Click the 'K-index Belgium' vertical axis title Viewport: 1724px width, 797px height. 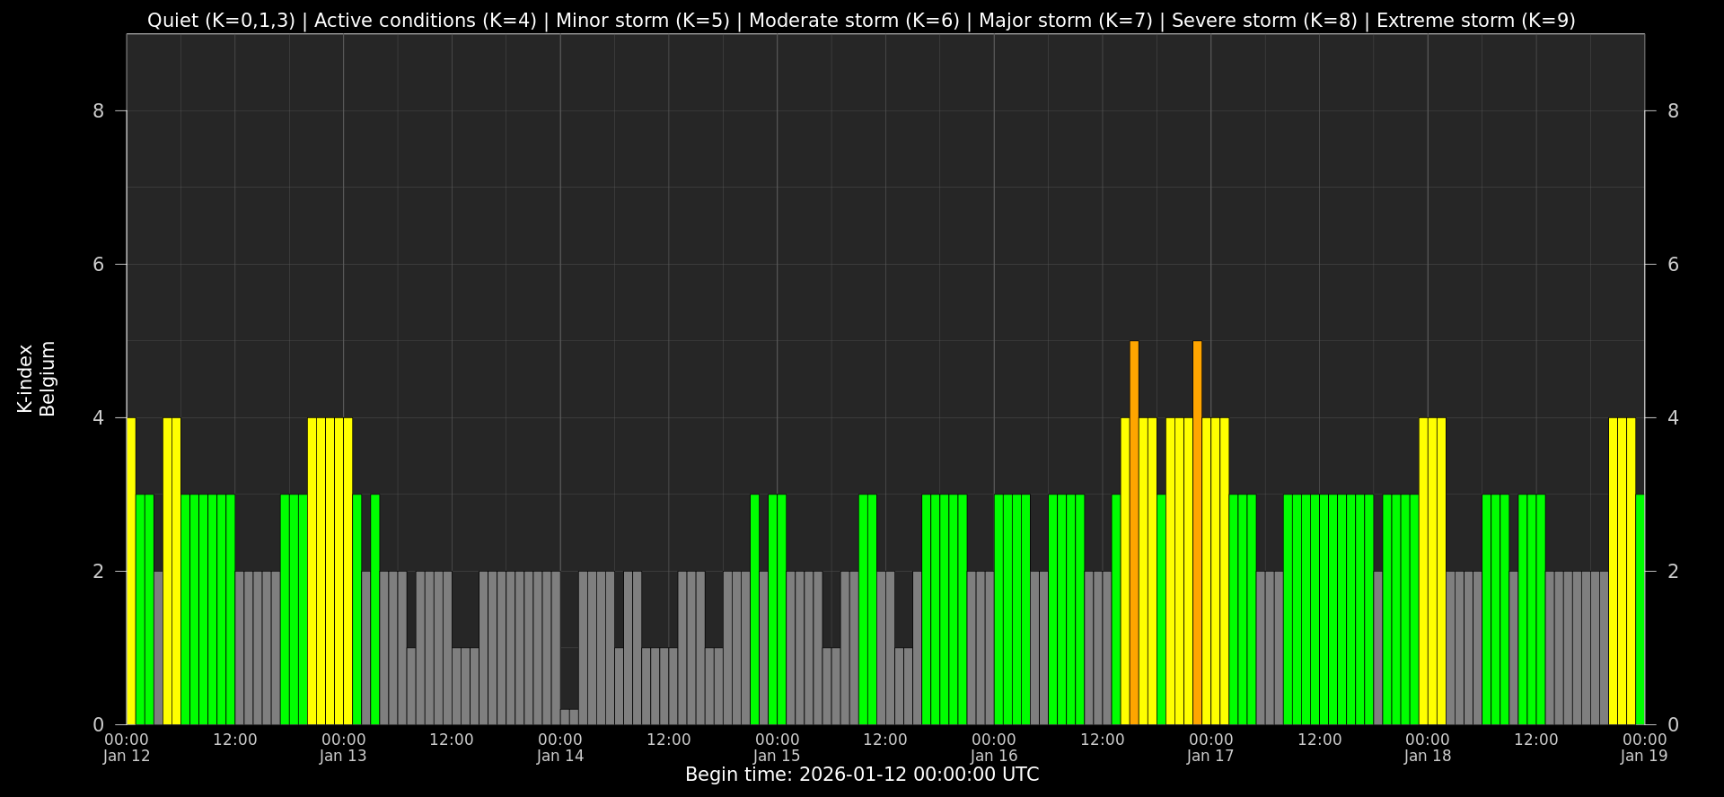click(x=36, y=379)
